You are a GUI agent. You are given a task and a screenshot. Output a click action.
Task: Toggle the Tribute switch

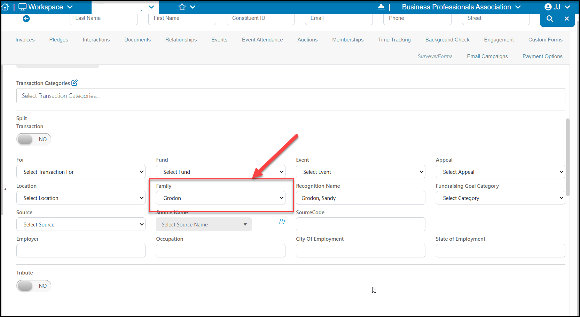(34, 286)
